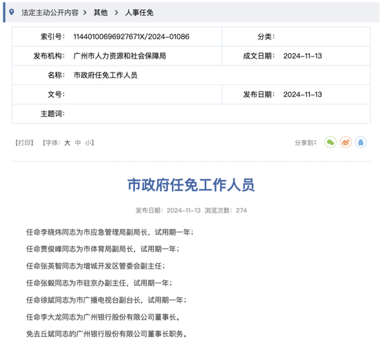This screenshot has width=383, height=344.
Task: Share the page to Weibo
Action: point(345,142)
